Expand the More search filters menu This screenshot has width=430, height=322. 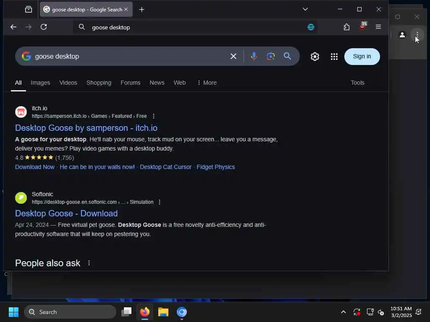207,83
